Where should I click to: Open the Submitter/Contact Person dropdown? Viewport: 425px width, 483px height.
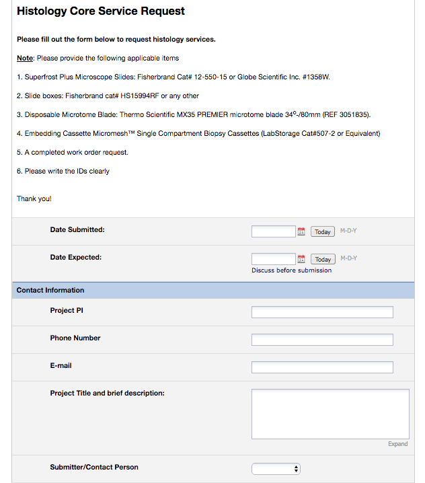pyautogui.click(x=276, y=469)
